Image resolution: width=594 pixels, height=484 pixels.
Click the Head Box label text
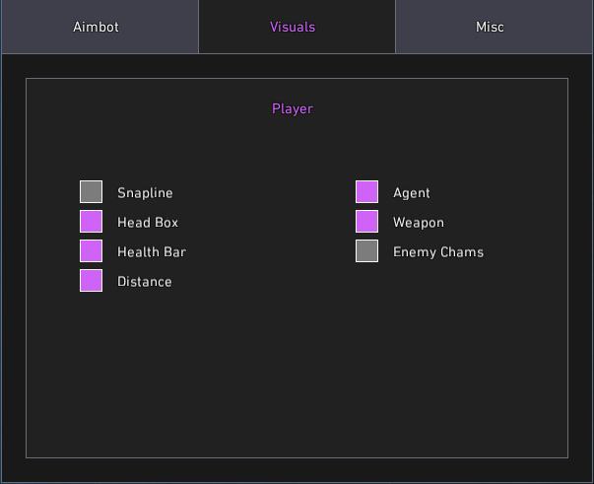click(x=148, y=223)
